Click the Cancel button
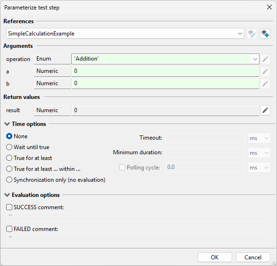Screen dimensions: 277x266 coord(253,257)
